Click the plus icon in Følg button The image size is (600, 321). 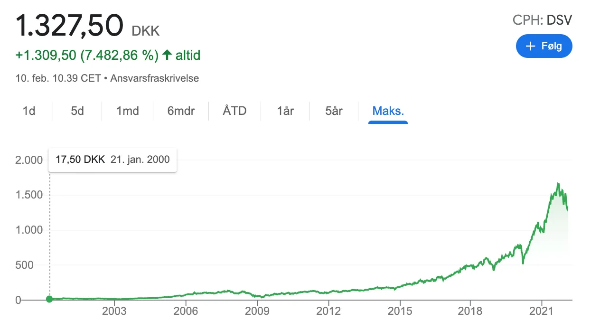pyautogui.click(x=531, y=46)
